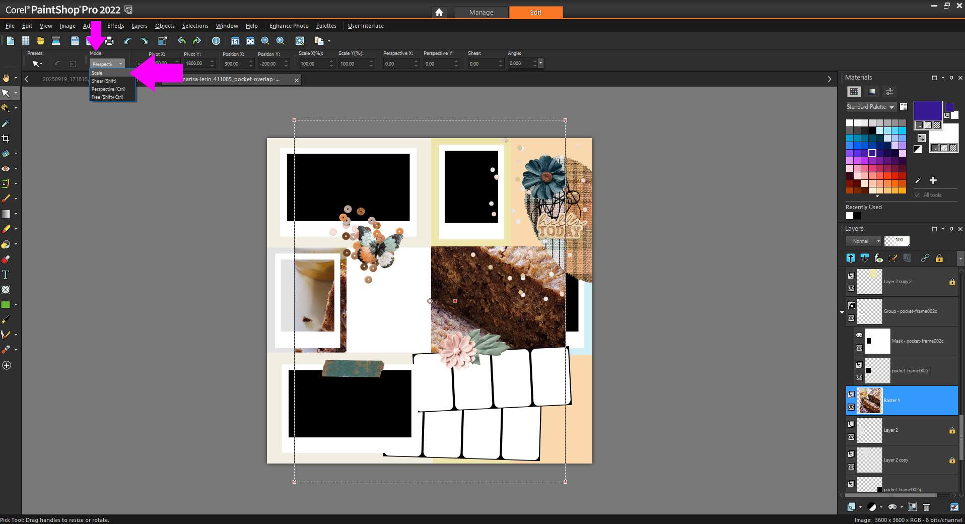Open the Effects menu

point(115,26)
